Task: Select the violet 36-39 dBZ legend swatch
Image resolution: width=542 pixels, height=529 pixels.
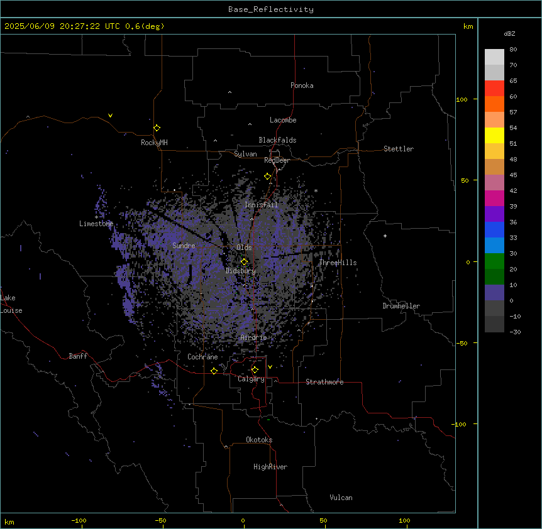Action: pyautogui.click(x=494, y=214)
